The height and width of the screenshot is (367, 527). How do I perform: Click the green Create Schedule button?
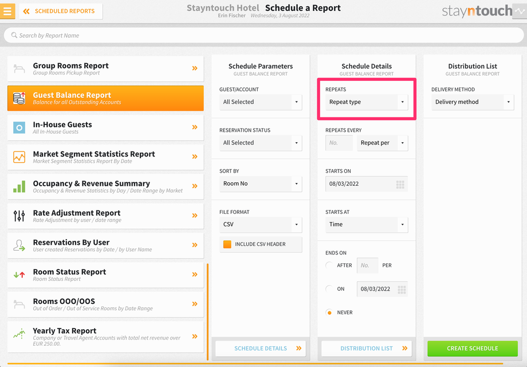[x=473, y=349]
